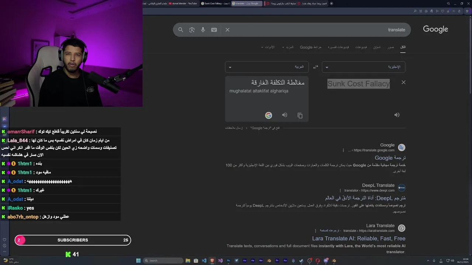The width and height of the screenshot is (472, 265).
Task: Switch to the فيديوهات قصيرة short videos tab
Action: click(x=339, y=47)
